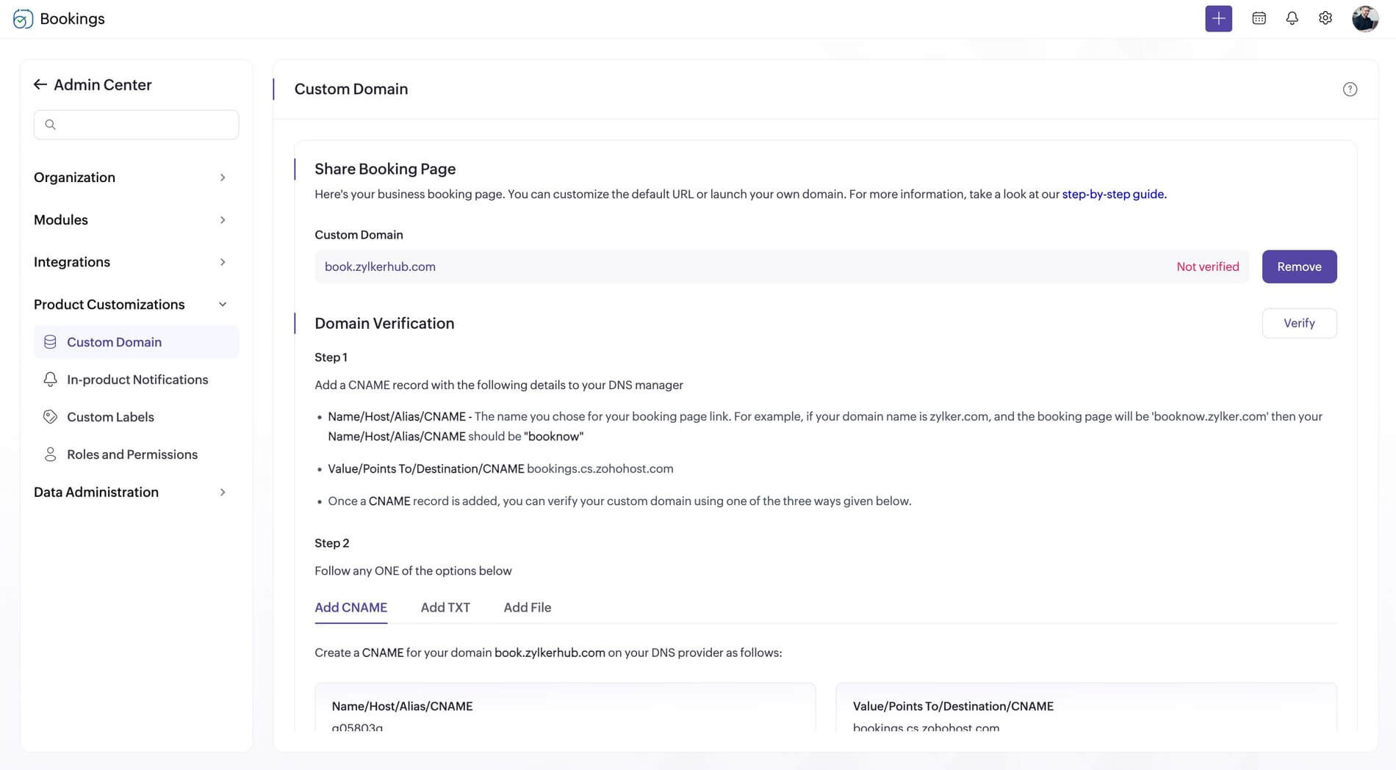Click the Admin Center title
The height and width of the screenshot is (770, 1396).
point(103,84)
